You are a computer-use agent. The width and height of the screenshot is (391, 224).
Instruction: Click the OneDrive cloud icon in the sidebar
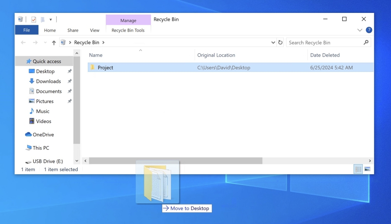coord(29,134)
